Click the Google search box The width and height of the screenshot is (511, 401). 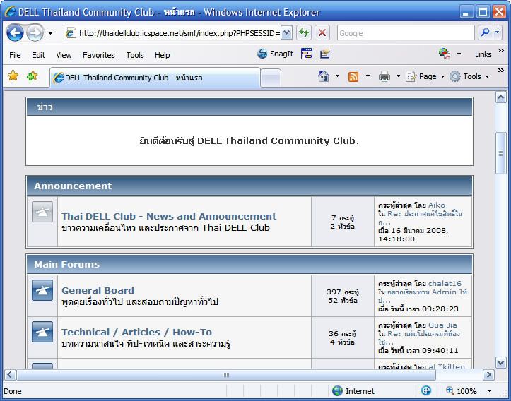pos(406,33)
